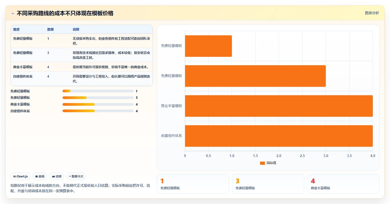
Task: Click the progress bar next to value 1
Action: [x=98, y=91]
